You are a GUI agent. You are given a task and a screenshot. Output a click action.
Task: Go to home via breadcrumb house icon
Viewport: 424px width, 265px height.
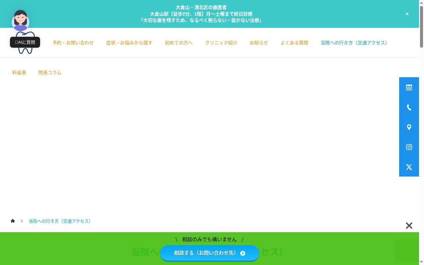(13, 221)
